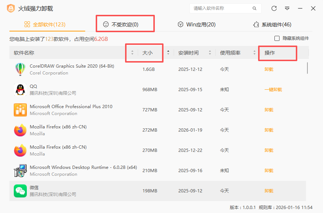
Task: Click the Windows Desktop Runtime installer icon
Action: (20, 171)
